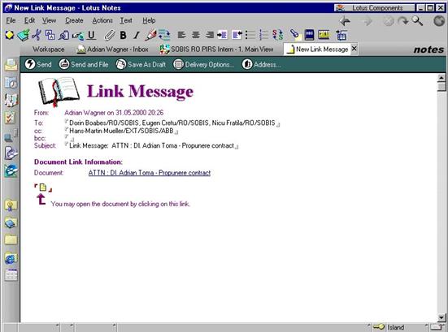Open ATTN Propunere contract document link

pyautogui.click(x=150, y=173)
